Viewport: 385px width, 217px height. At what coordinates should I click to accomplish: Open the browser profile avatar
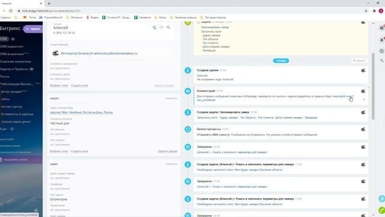coord(381,11)
